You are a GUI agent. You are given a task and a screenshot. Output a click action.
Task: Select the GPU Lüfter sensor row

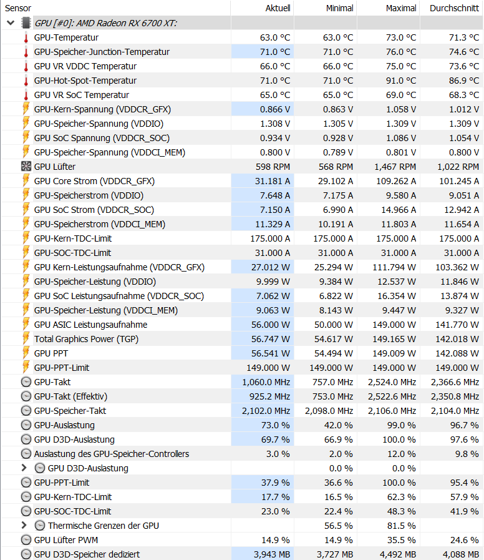(x=241, y=167)
